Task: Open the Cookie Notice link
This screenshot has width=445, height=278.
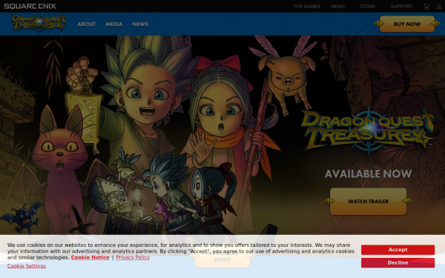Action: 90,257
